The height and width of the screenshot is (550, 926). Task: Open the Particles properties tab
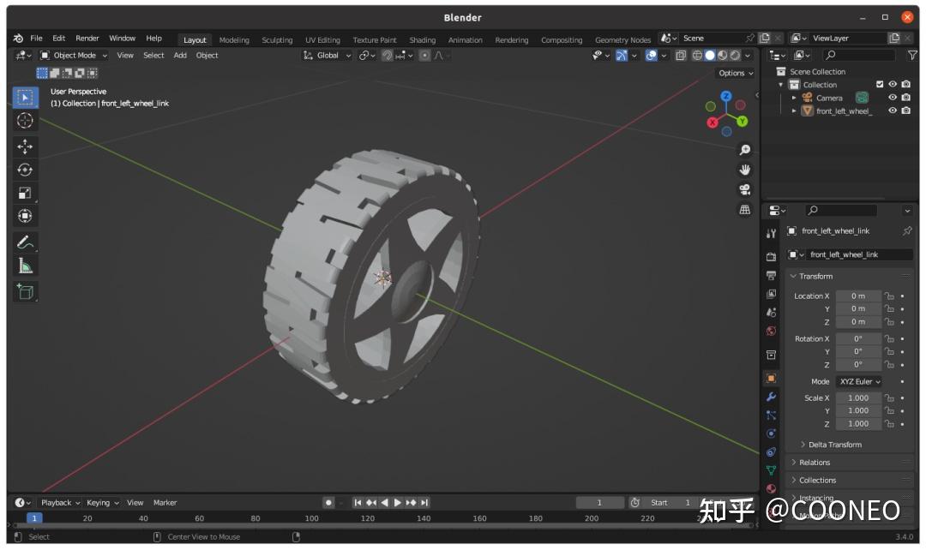772,415
